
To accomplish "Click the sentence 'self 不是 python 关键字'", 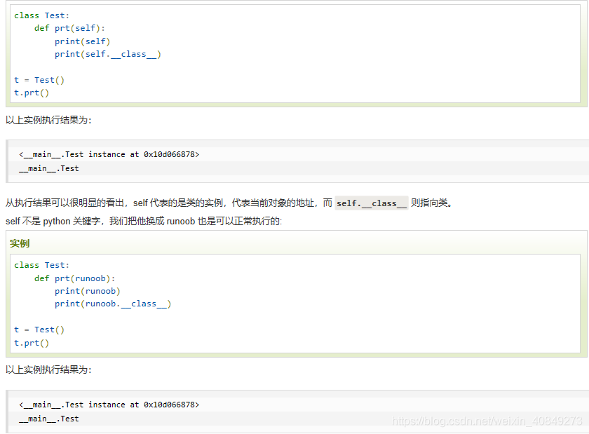I will [x=144, y=222].
